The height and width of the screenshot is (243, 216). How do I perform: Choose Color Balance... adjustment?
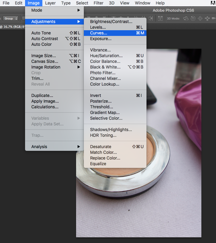(x=115, y=61)
